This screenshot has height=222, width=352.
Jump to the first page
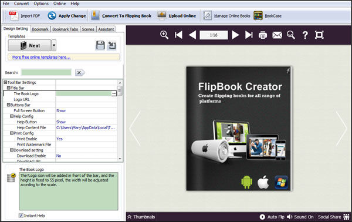click(179, 35)
